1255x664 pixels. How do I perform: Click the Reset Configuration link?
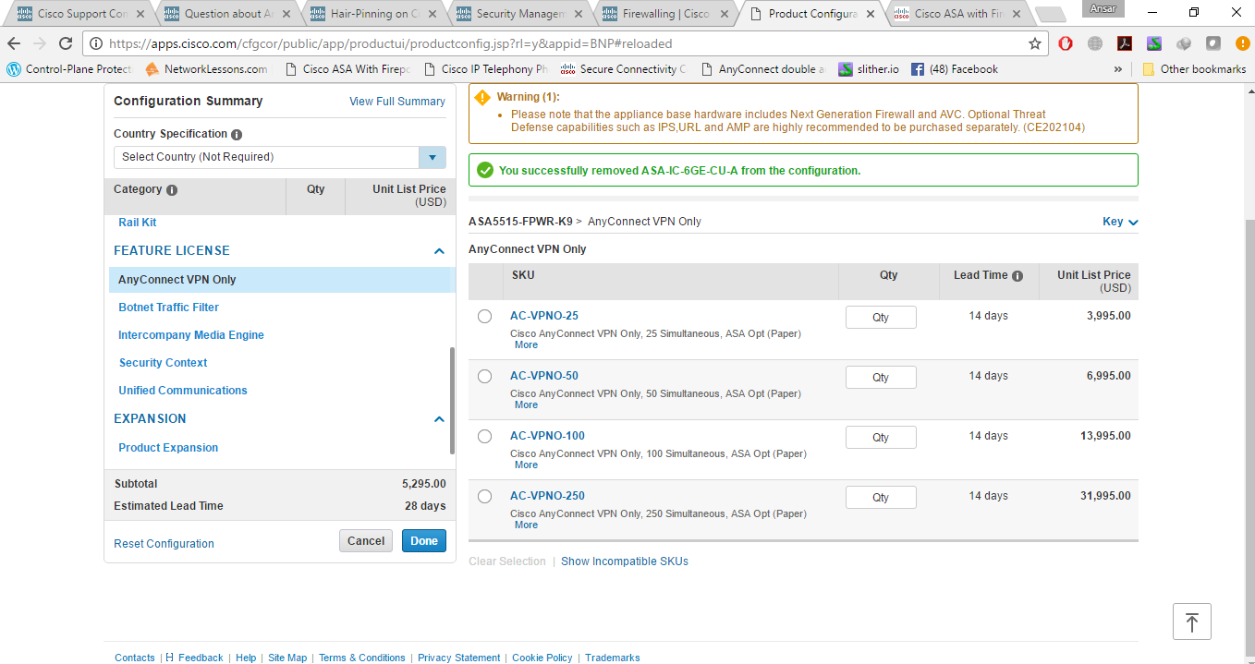pyautogui.click(x=164, y=544)
